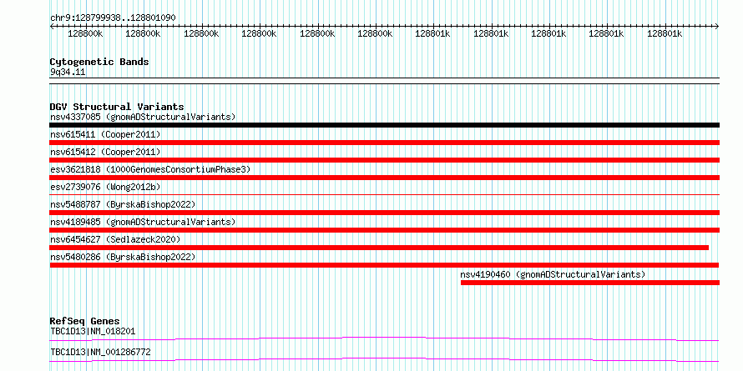Click the nsv5480286 (ByrskaBishop2022) label

coord(123,257)
